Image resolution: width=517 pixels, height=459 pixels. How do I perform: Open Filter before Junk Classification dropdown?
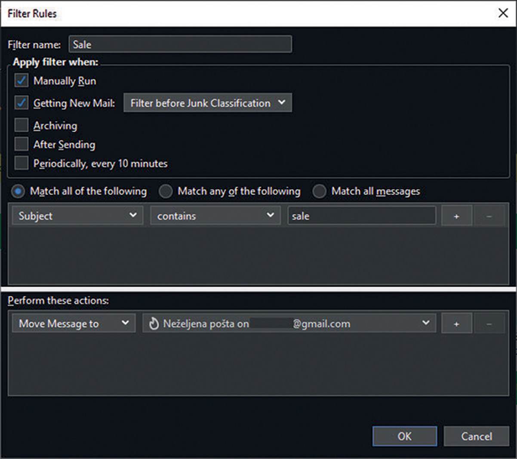207,103
